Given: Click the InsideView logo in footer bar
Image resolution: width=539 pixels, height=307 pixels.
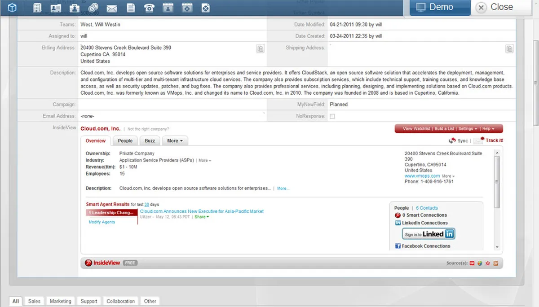Looking at the screenshot, I should point(102,263).
